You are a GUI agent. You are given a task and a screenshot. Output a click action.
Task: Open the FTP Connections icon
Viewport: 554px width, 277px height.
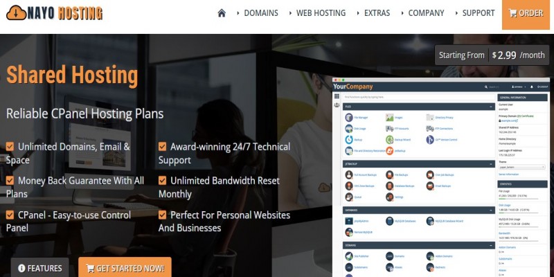pos(430,129)
